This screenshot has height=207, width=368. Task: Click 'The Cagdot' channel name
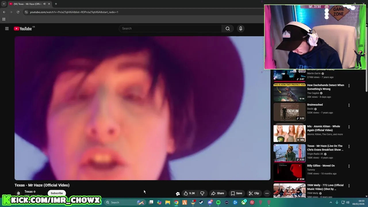coord(313,93)
